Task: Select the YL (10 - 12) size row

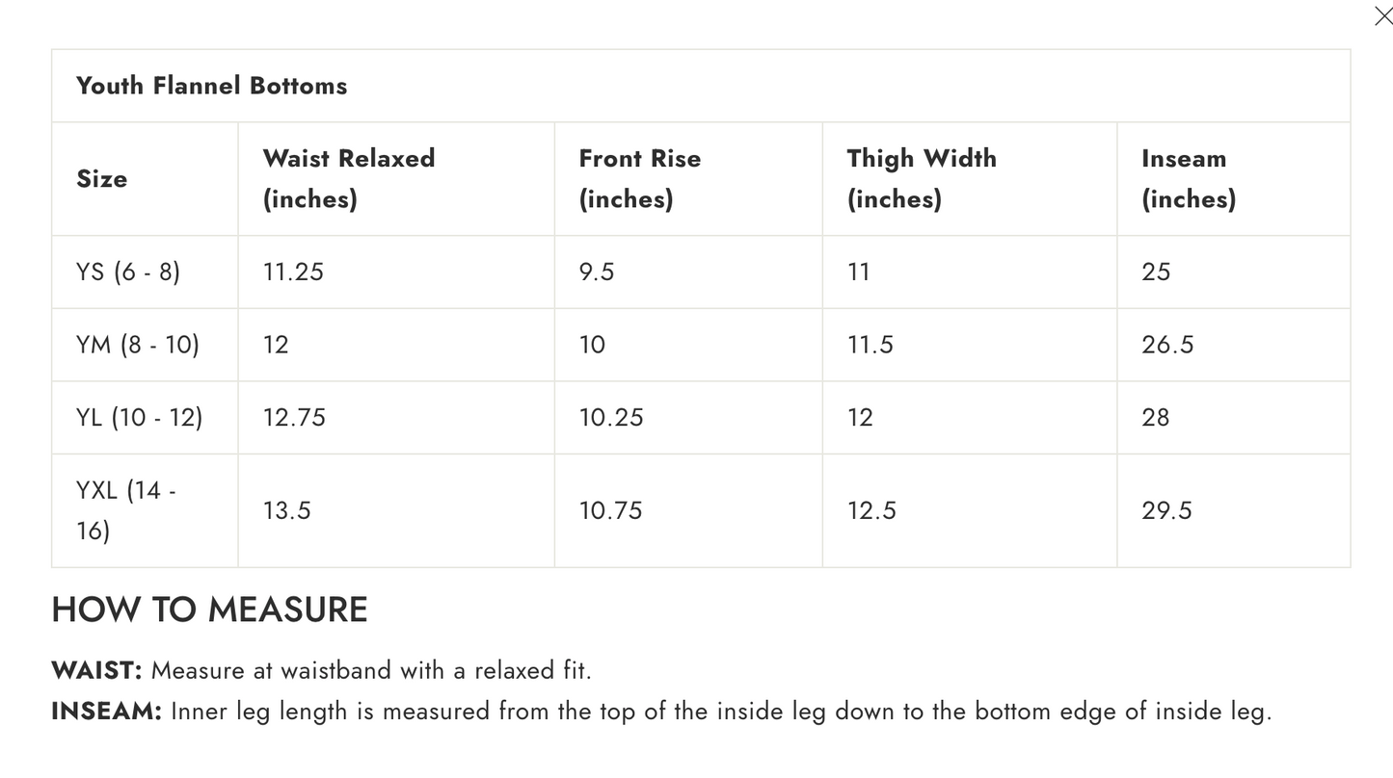Action: click(x=701, y=418)
